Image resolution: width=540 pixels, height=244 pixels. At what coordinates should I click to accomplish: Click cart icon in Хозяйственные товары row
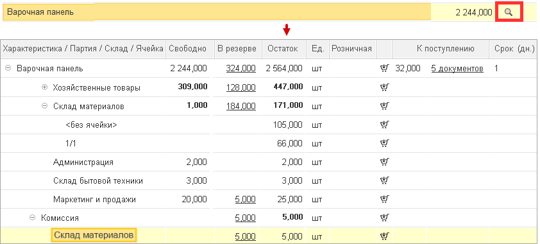tap(384, 87)
